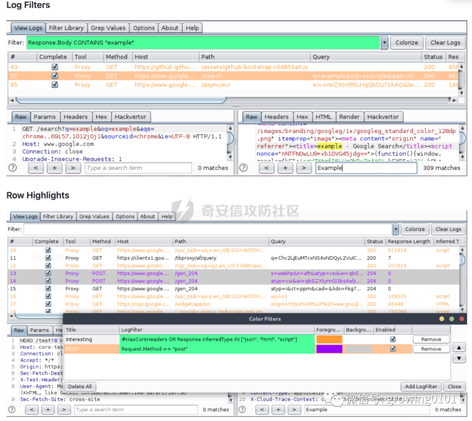The width and height of the screenshot is (472, 421).
Task: Click red close dot of Color Filters dialog
Action: (x=462, y=319)
